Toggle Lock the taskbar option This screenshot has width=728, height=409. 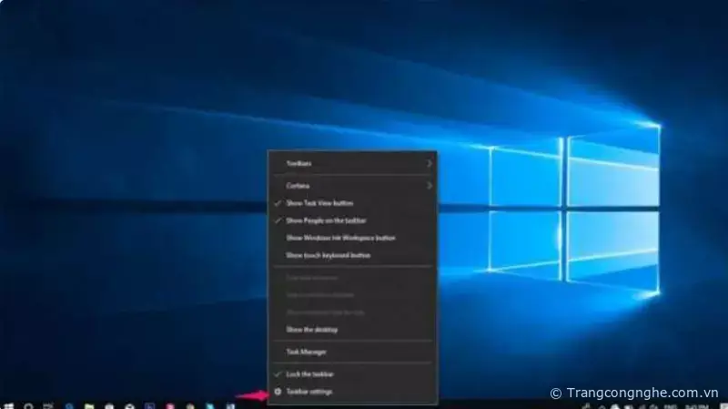click(309, 374)
